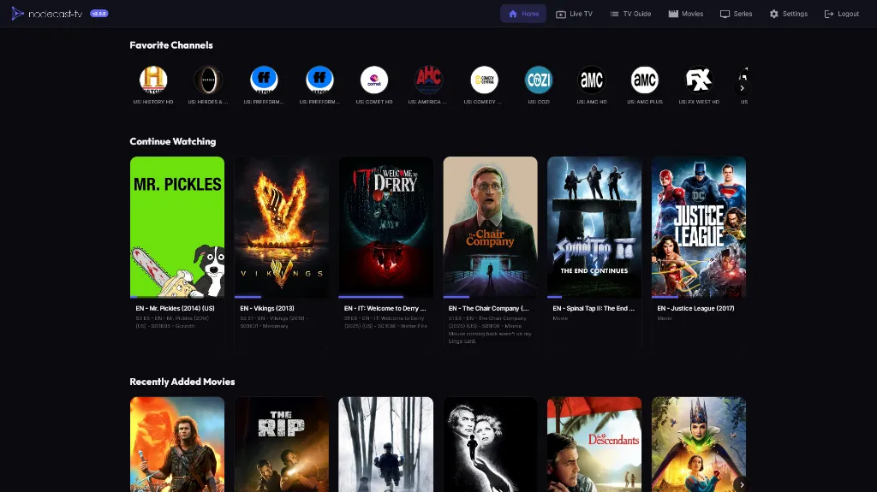Resume The Chair Company poster
Viewport: 877px width, 492px height.
pos(490,227)
